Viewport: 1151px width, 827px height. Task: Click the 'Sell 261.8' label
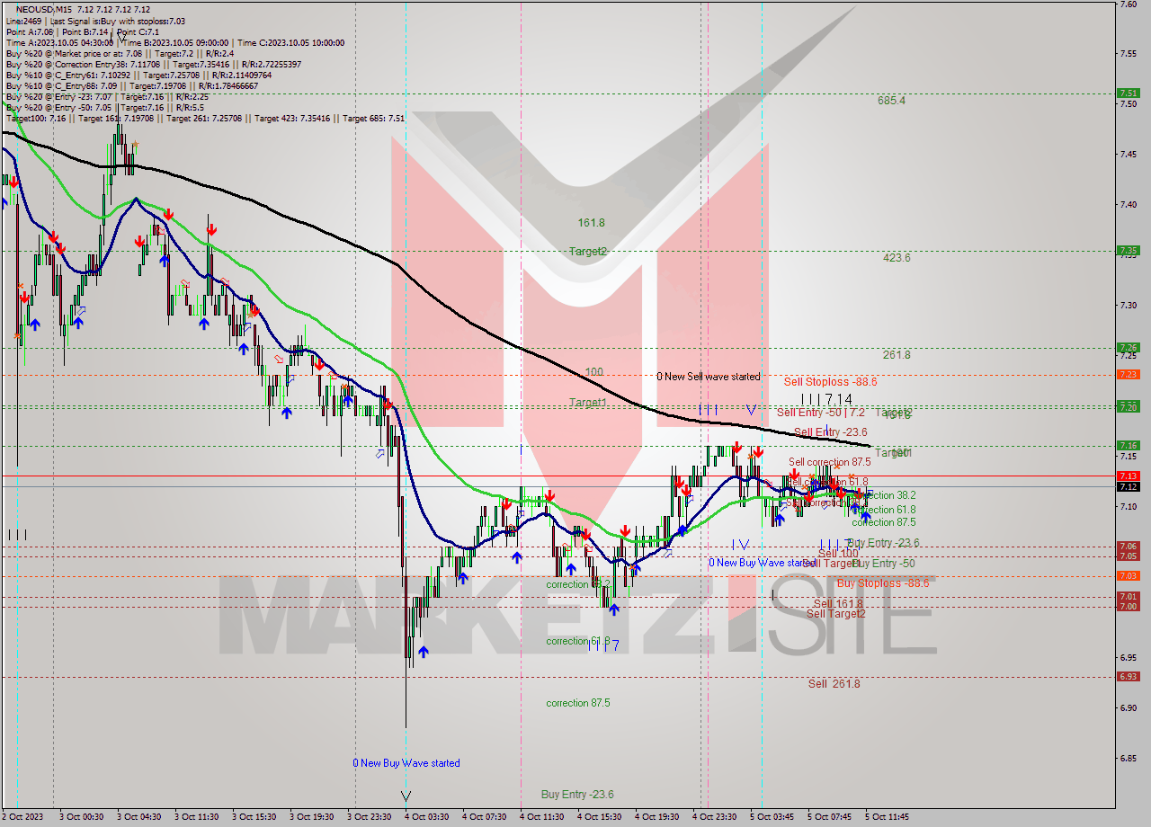(x=834, y=684)
